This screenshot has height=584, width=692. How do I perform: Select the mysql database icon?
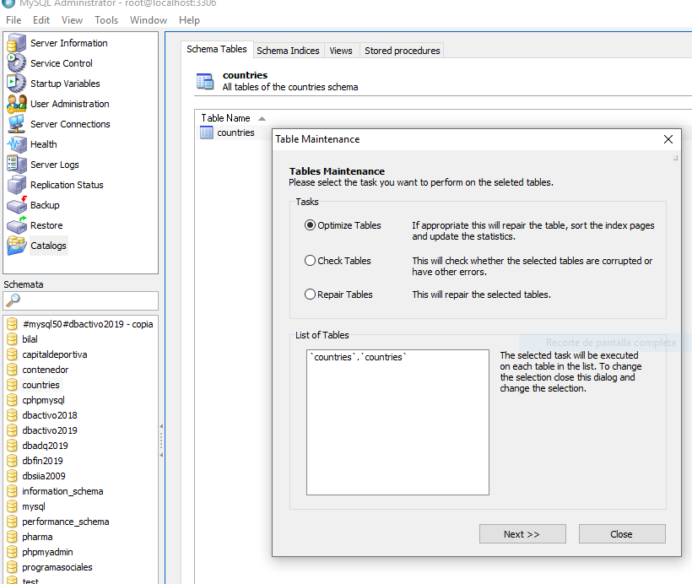click(12, 506)
